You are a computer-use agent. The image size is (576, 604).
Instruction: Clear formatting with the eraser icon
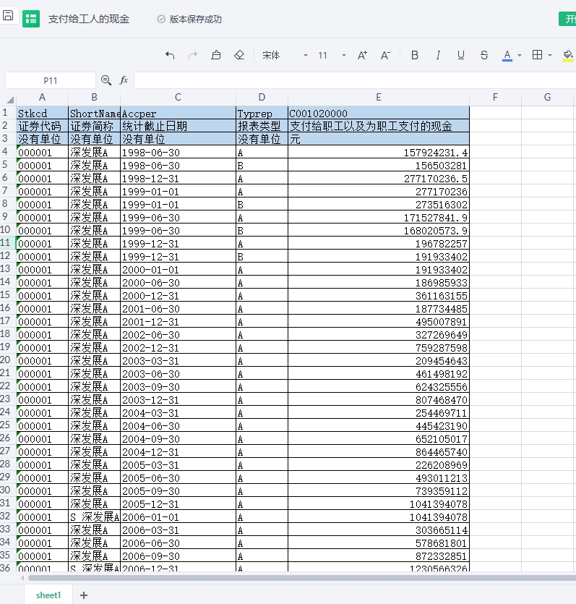pyautogui.click(x=239, y=55)
